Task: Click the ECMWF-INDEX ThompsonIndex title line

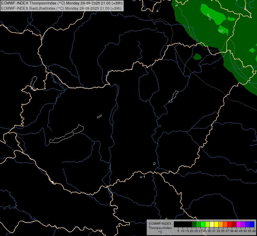Action: (x=62, y=3)
